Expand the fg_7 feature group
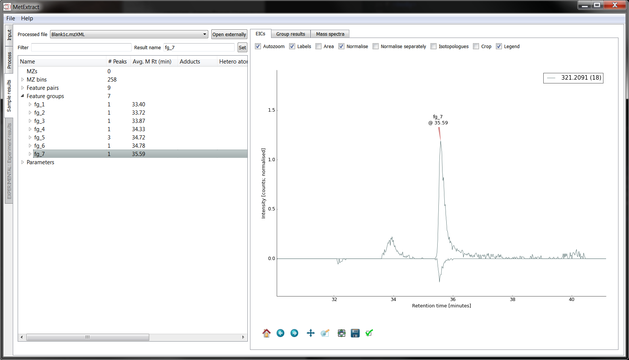The height and width of the screenshot is (360, 629). [x=30, y=154]
